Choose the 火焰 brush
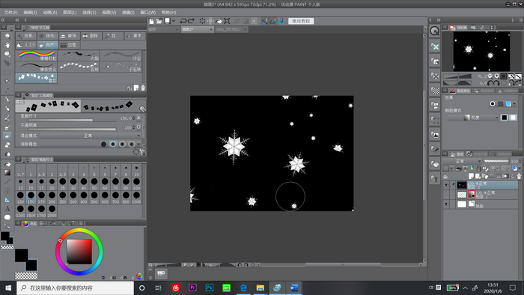Viewport: 524px width, 295px height. click(x=79, y=55)
